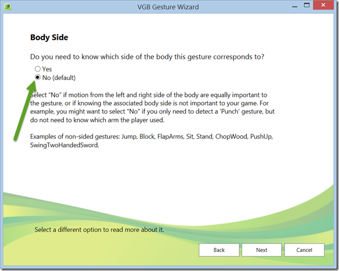Click the VGB app icon in title bar
The height and width of the screenshot is (271, 339).
coord(7,7)
